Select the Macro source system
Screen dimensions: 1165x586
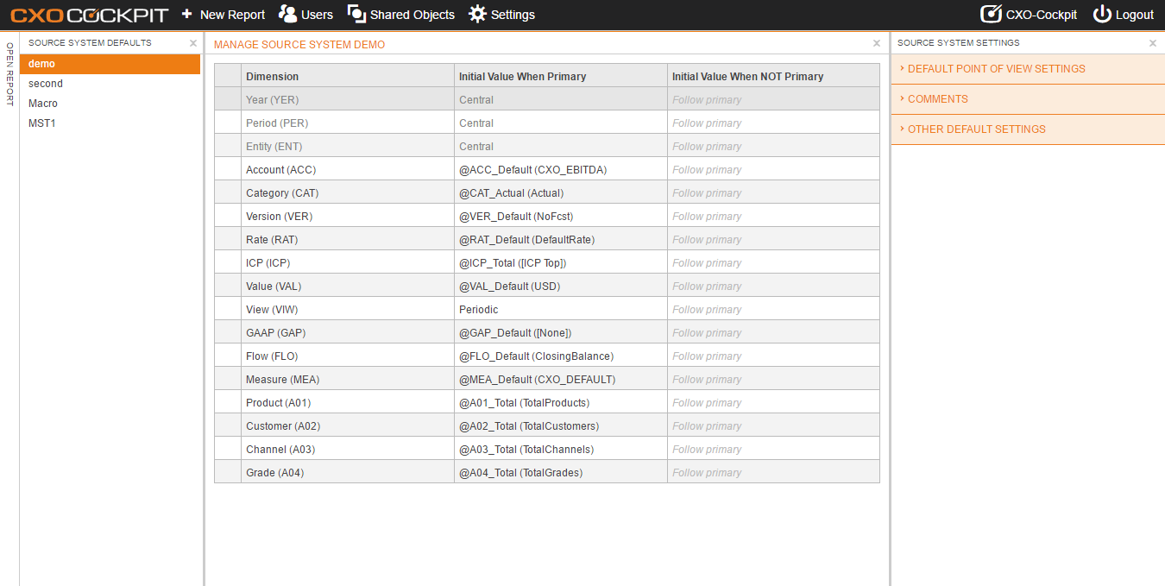coord(110,104)
